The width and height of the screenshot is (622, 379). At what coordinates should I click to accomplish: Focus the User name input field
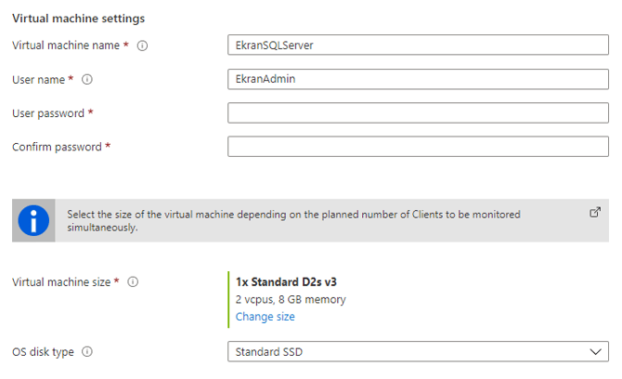[x=418, y=80]
